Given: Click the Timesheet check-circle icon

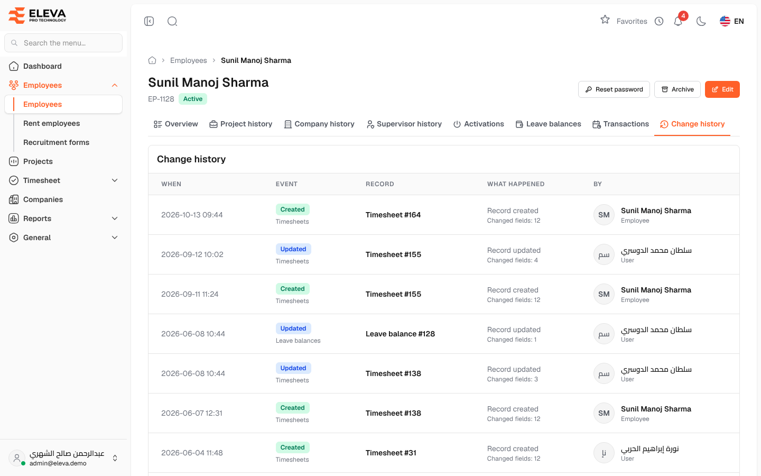Looking at the screenshot, I should (14, 180).
